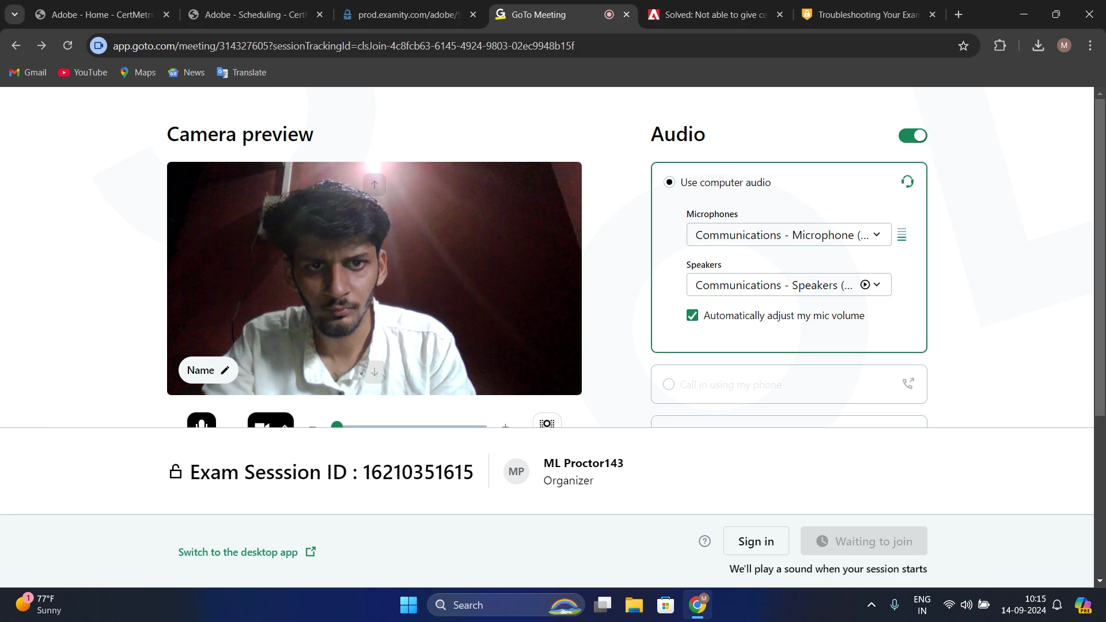Switch to Troubleshooting Your Exam tab

tap(868, 14)
